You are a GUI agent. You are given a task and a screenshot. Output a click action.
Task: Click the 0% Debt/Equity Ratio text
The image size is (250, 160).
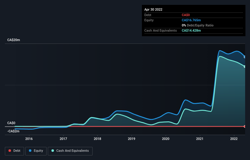point(198,25)
